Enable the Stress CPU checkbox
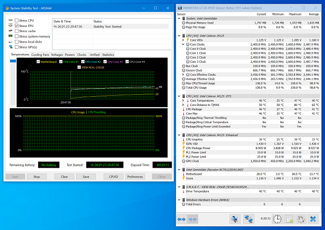 coord(17,20)
